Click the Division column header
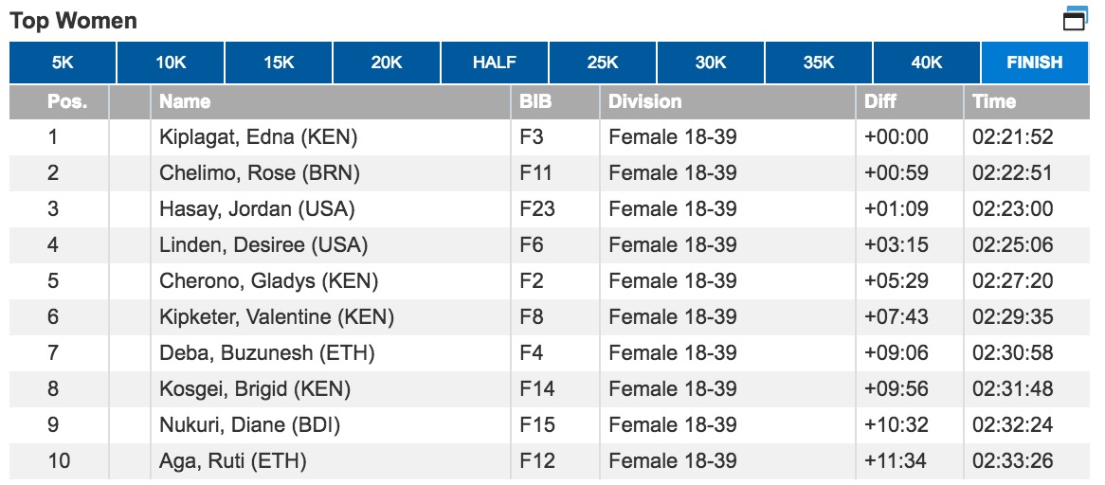1105x485 pixels. pos(644,101)
